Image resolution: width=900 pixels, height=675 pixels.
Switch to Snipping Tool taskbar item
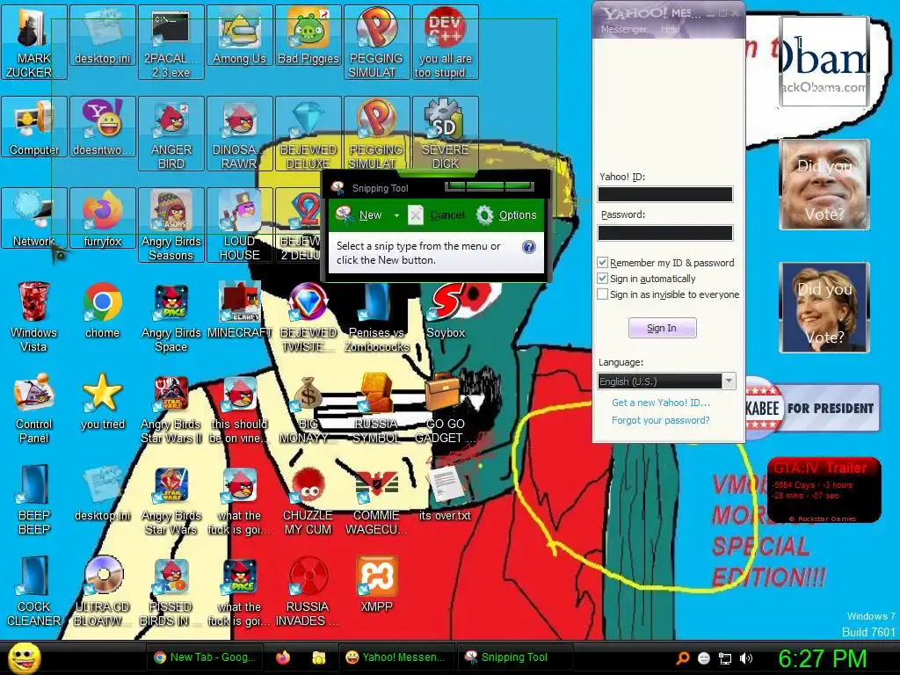[x=514, y=657]
